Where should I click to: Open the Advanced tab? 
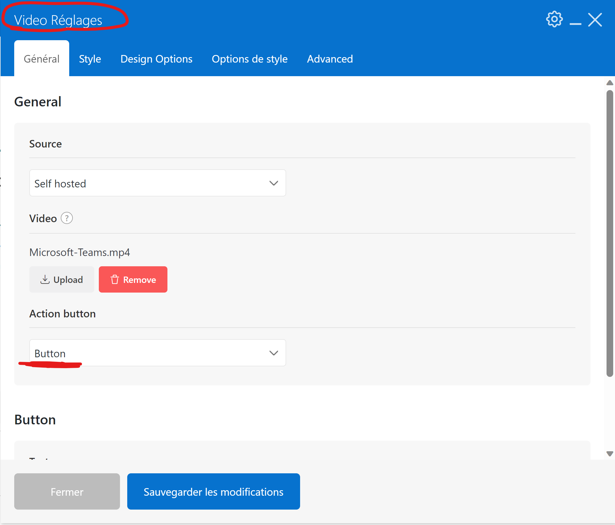tap(330, 59)
